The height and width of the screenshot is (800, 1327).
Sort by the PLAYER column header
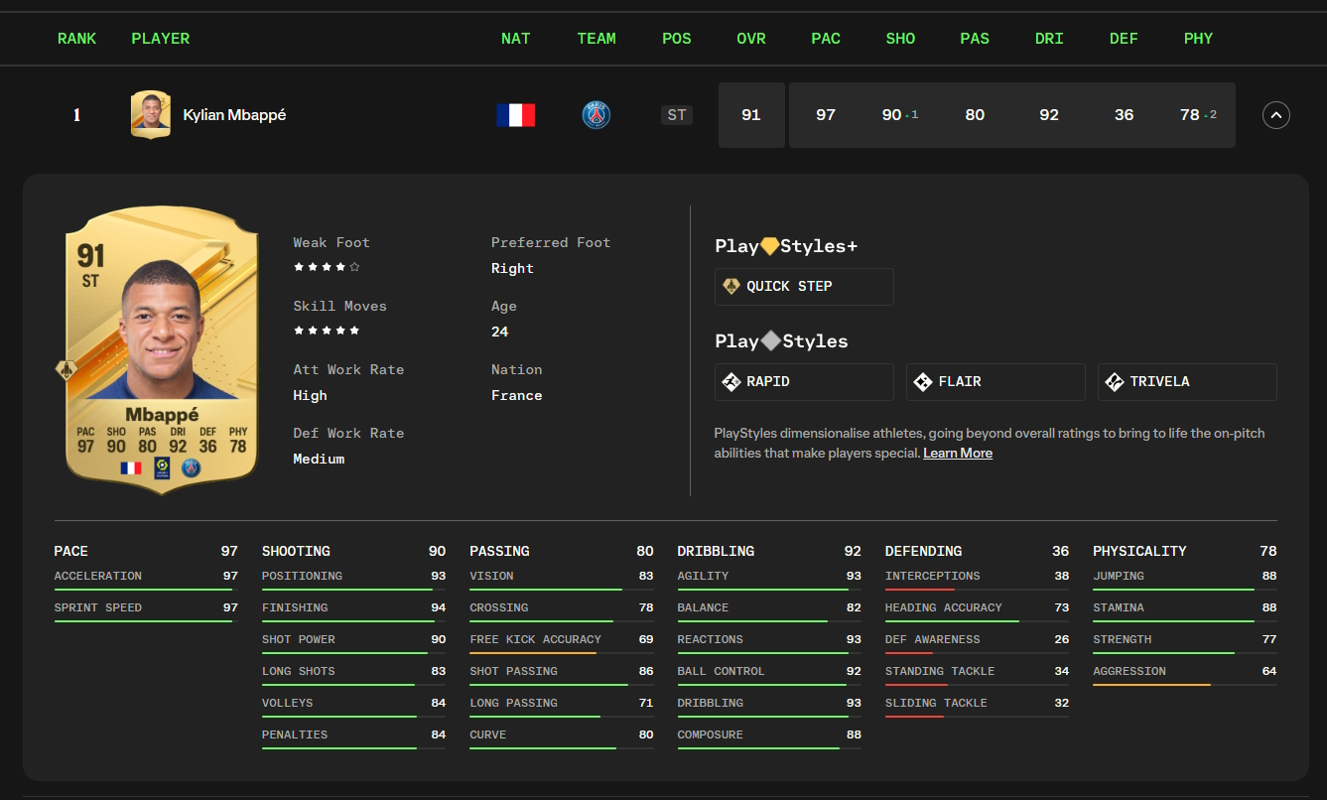click(161, 39)
